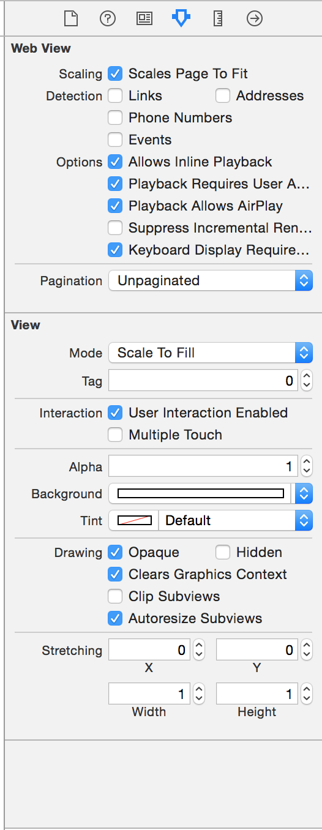
Task: Click the Tag stepper control
Action: click(307, 381)
